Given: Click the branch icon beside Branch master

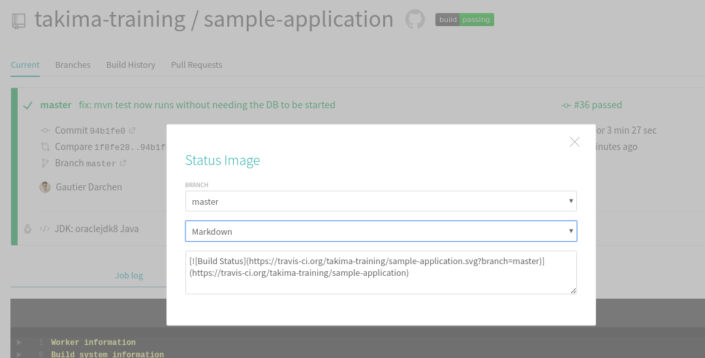Looking at the screenshot, I should tap(45, 163).
